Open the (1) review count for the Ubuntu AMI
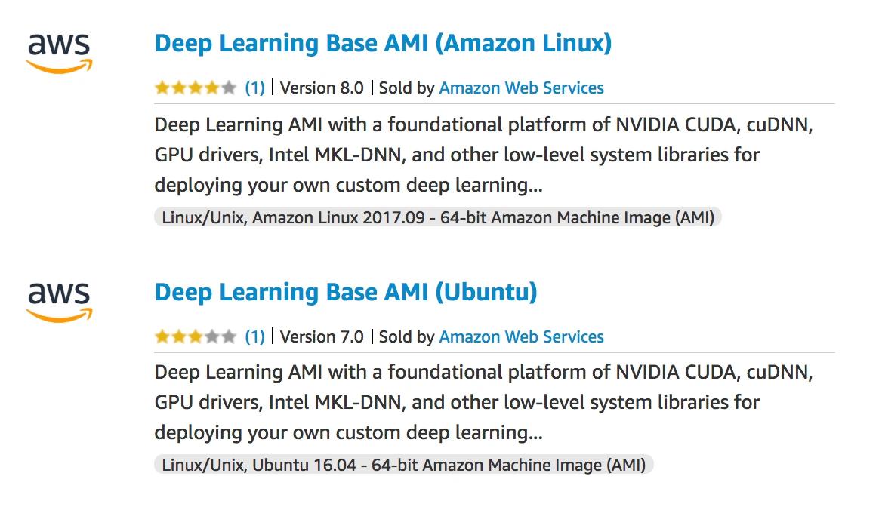882x507 pixels. (255, 337)
